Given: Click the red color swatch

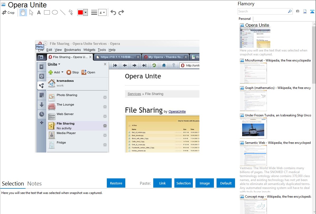Looking at the screenshot, I should tap(80, 12).
